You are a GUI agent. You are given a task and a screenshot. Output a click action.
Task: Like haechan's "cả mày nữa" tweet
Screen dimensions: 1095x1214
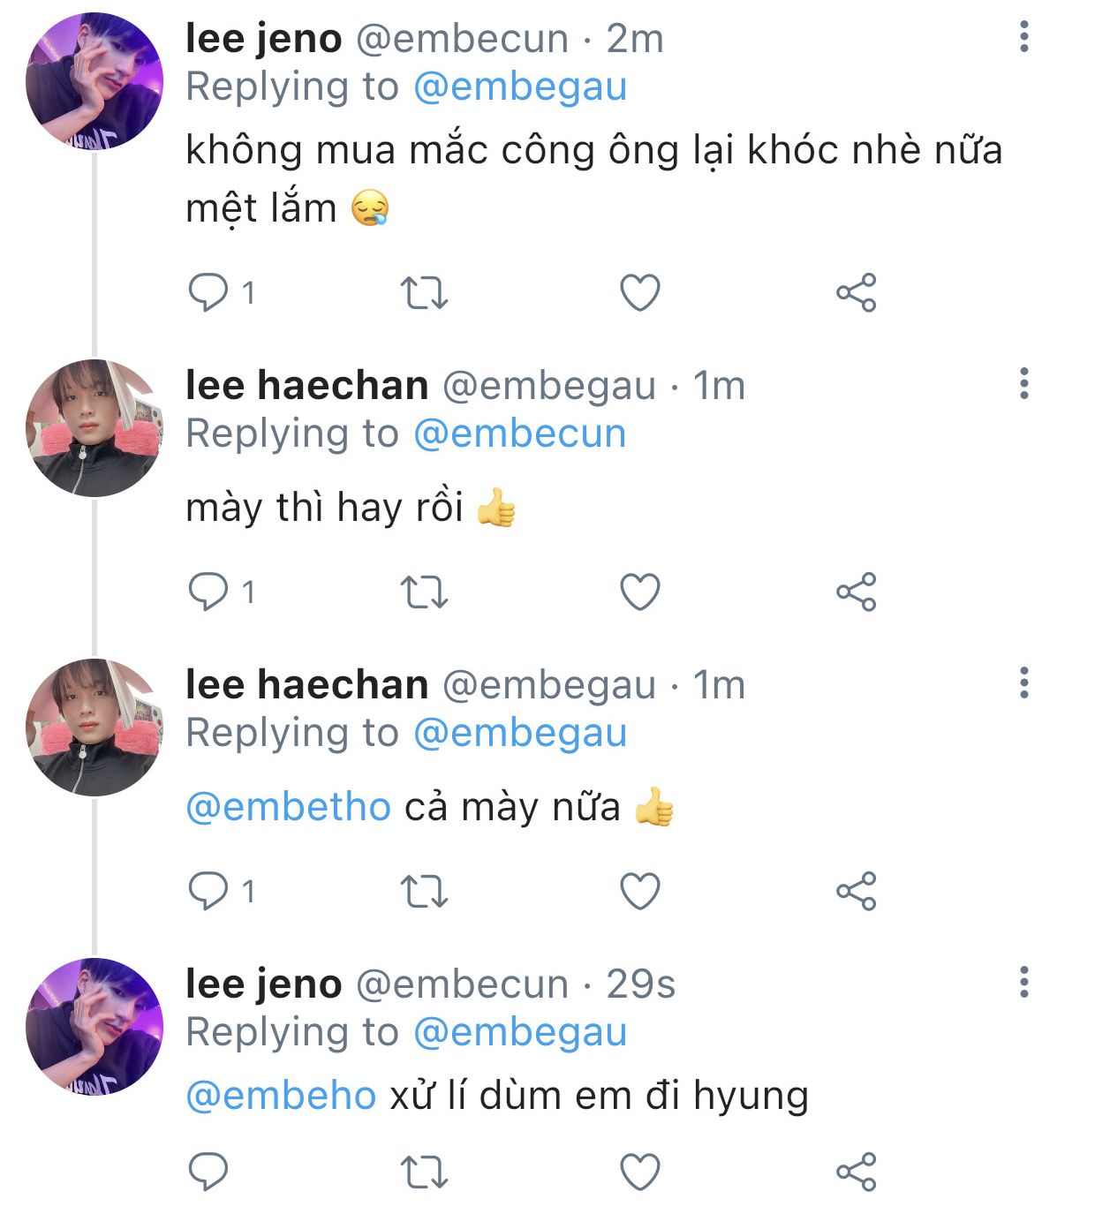point(640,892)
